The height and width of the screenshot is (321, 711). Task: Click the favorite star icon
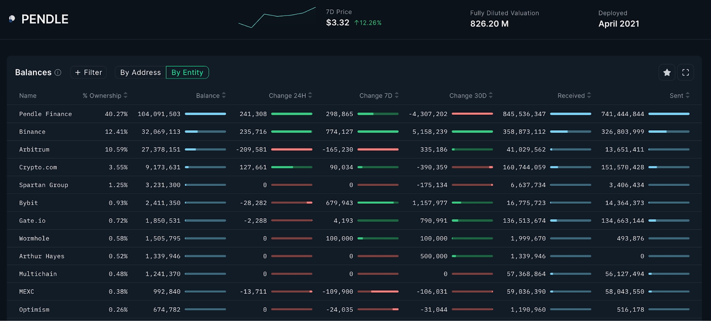point(667,72)
